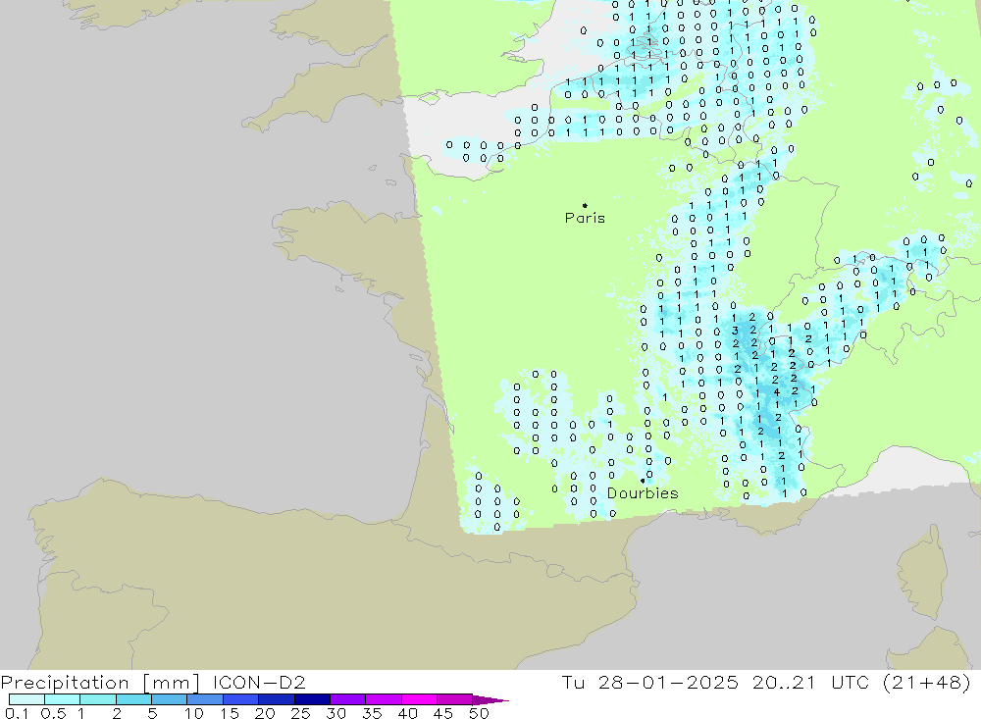This screenshot has width=981, height=719.
Task: Select the 30–35 mm legend color swatch
Action: point(348,699)
